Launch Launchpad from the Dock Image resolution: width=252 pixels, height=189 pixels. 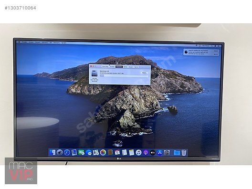(x=60, y=152)
